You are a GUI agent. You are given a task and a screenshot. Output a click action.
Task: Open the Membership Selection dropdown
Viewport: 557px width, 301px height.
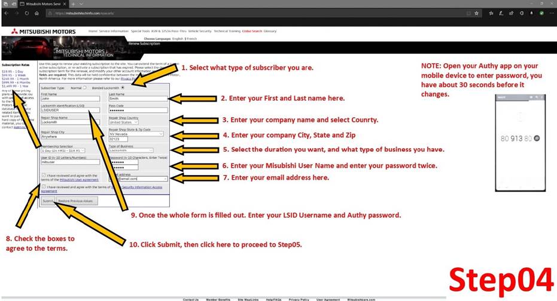click(63, 150)
